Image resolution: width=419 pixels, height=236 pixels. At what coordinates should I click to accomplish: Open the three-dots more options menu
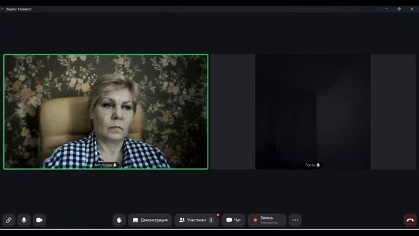point(295,220)
